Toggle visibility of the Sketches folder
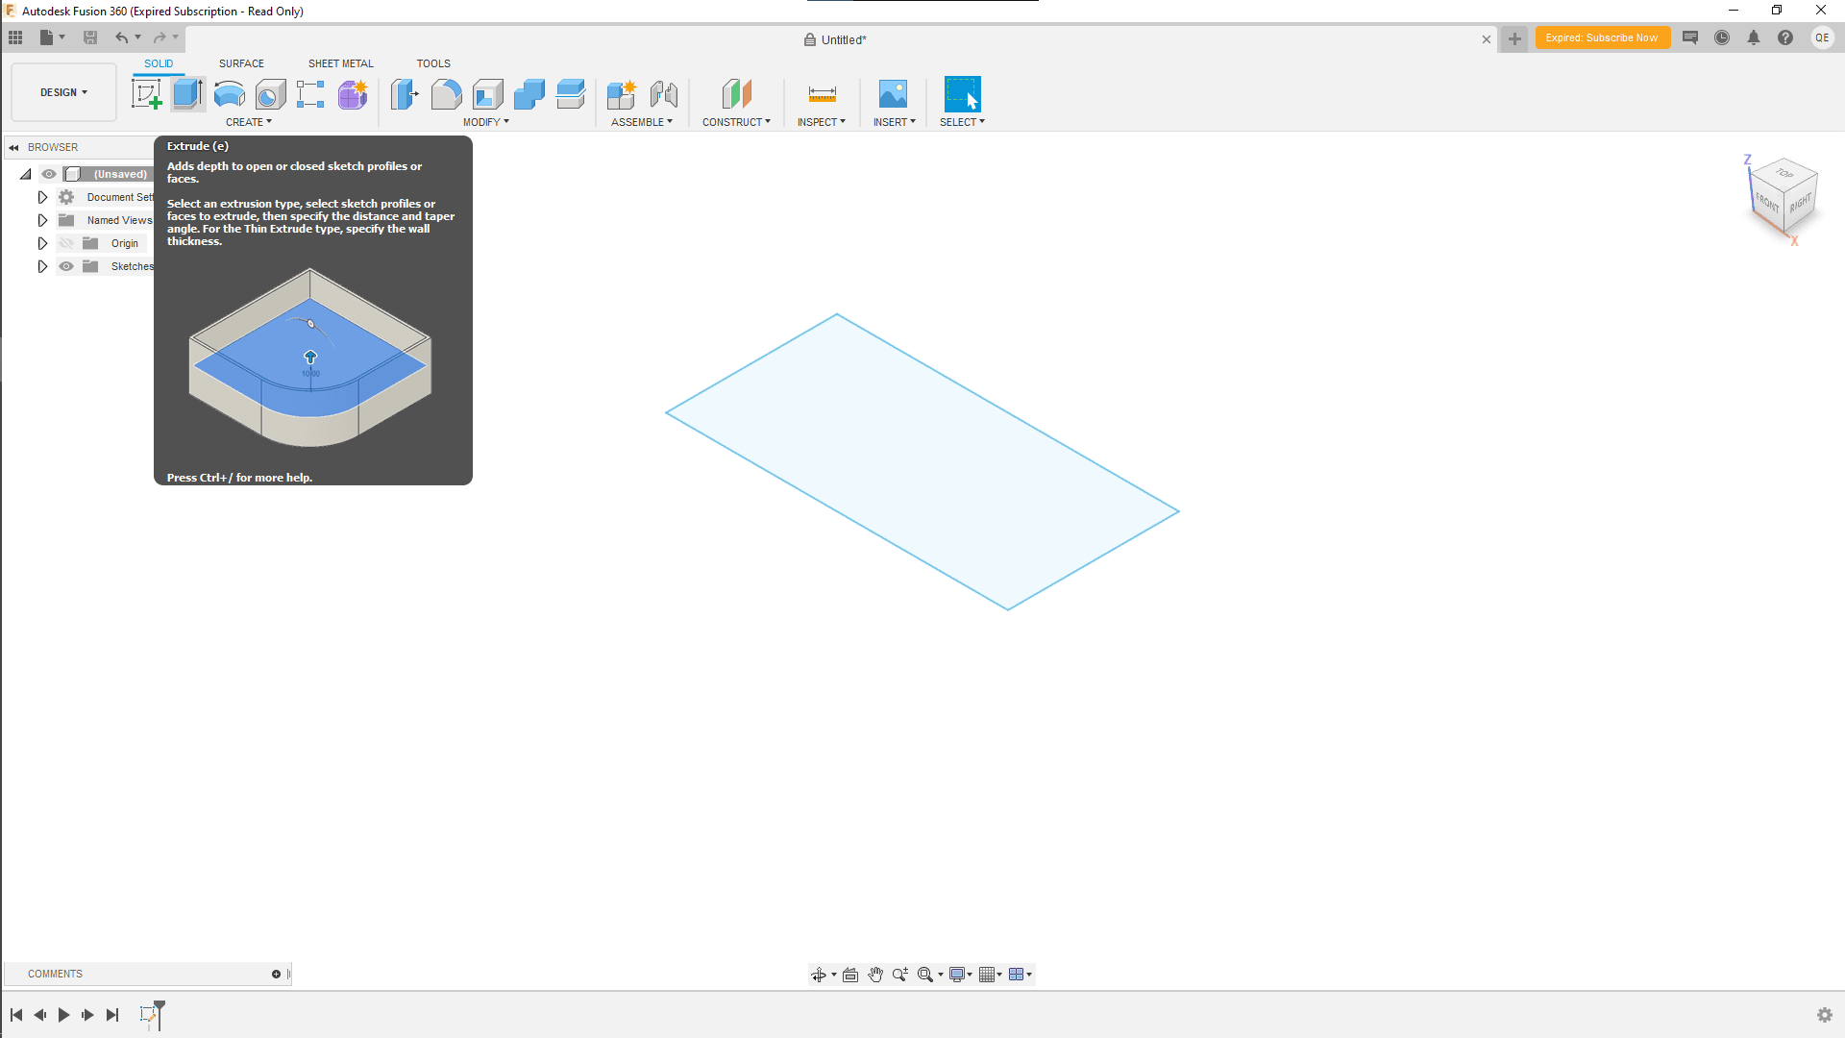This screenshot has height=1038, width=1845. (65, 266)
